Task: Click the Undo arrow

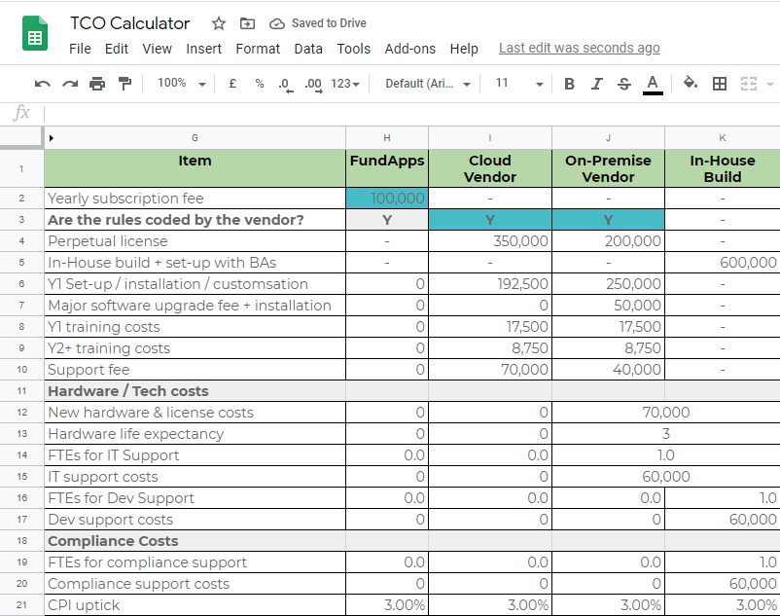Action: pos(42,83)
